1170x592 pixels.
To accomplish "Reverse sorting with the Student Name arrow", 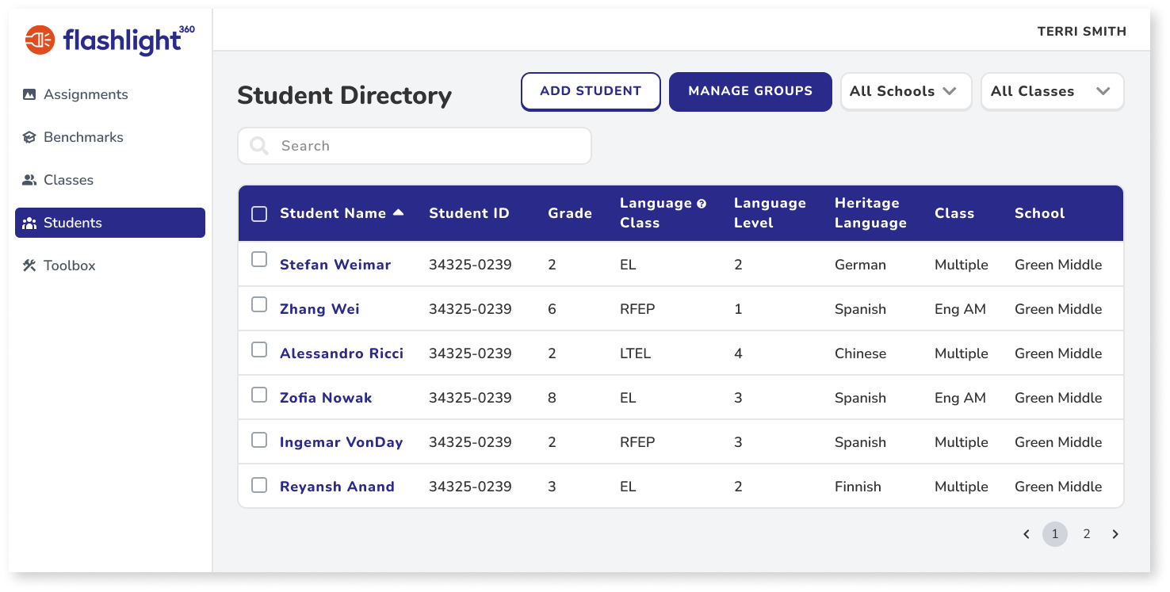I will pos(399,212).
